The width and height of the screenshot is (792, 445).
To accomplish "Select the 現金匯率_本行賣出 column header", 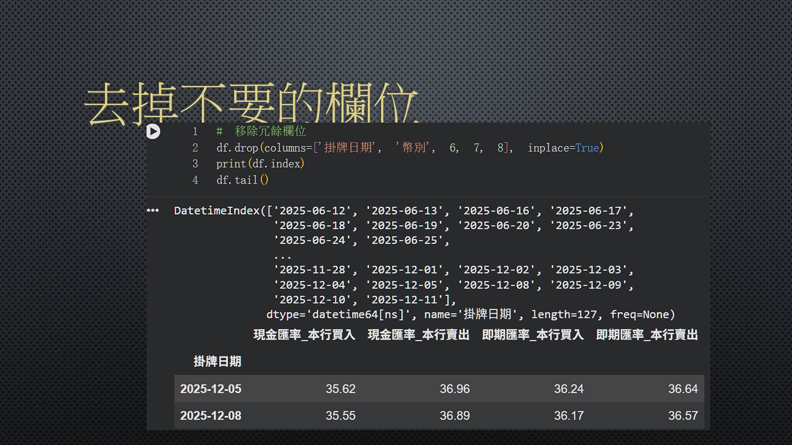I will [418, 335].
